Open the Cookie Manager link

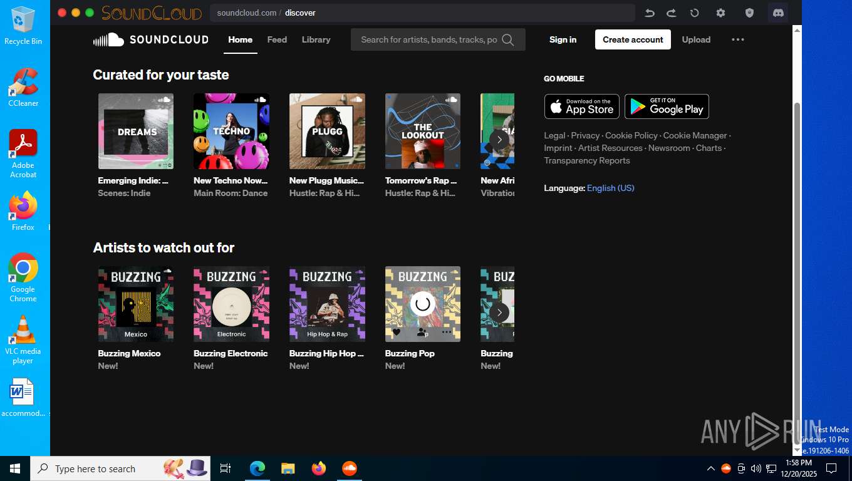(695, 135)
